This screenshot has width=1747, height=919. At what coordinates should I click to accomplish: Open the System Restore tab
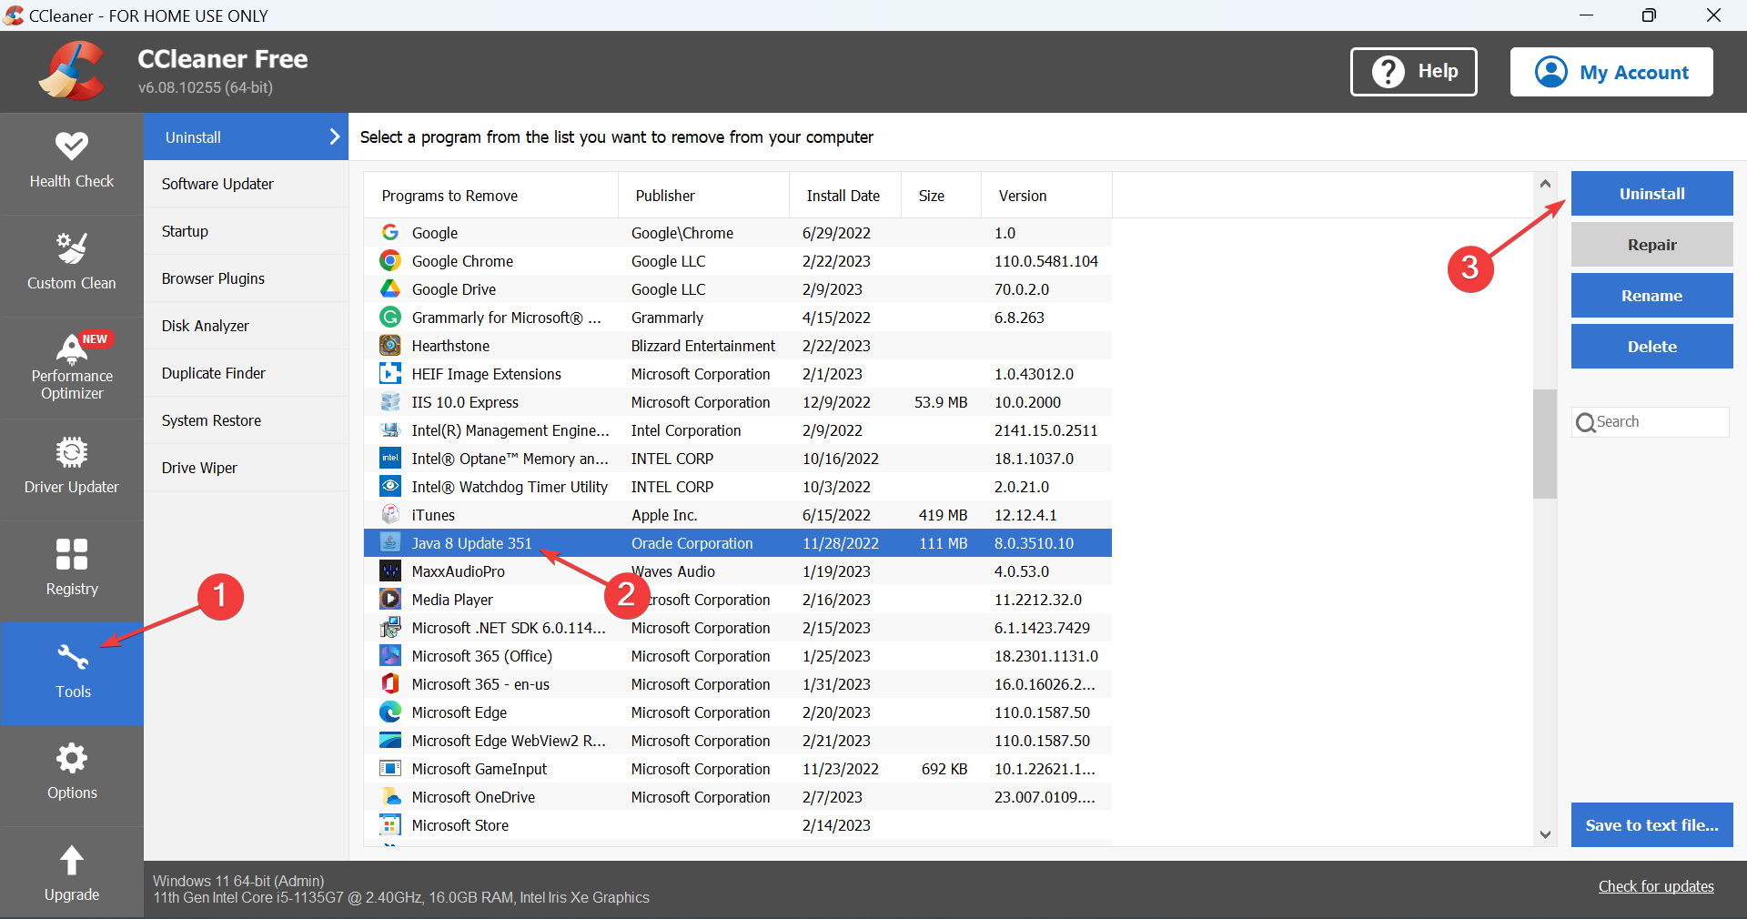tap(246, 420)
